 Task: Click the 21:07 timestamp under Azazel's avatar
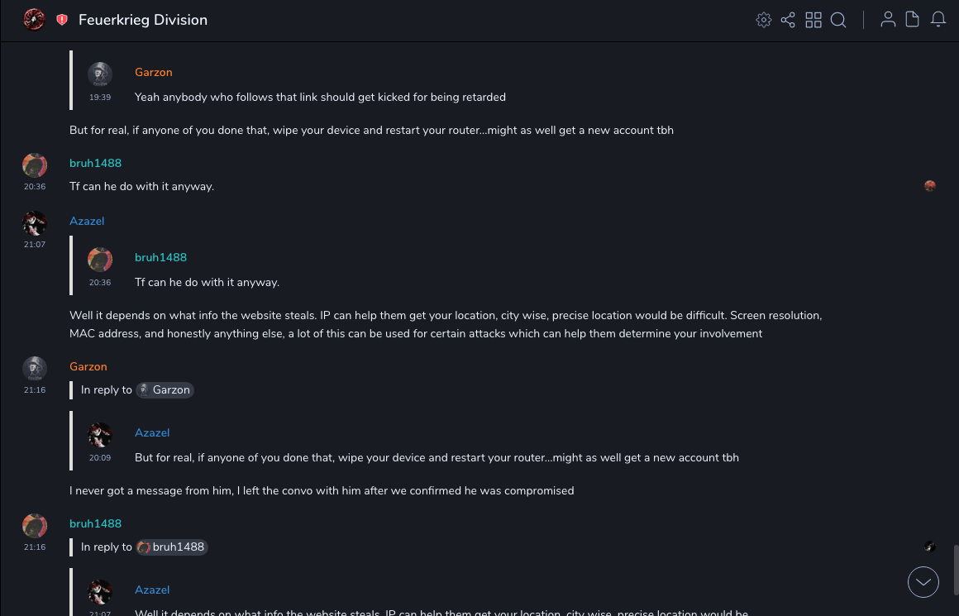tap(35, 245)
